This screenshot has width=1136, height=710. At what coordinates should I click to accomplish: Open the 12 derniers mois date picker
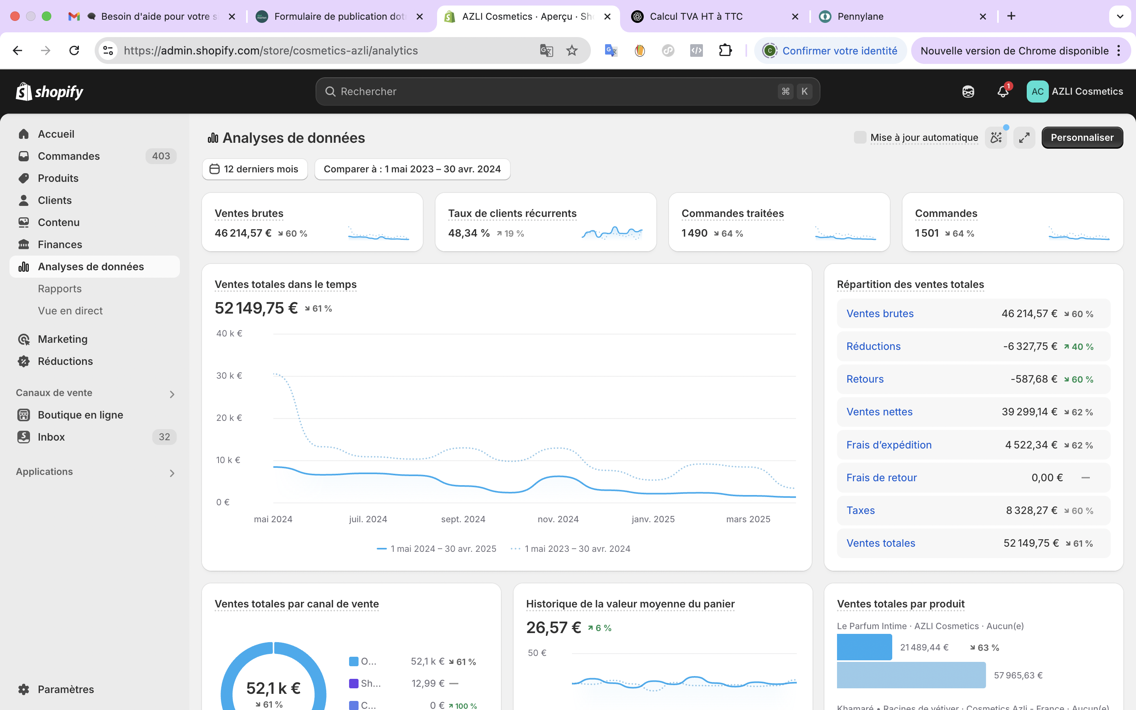(255, 169)
